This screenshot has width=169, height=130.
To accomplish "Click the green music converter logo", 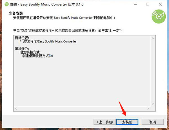I will (159, 17).
